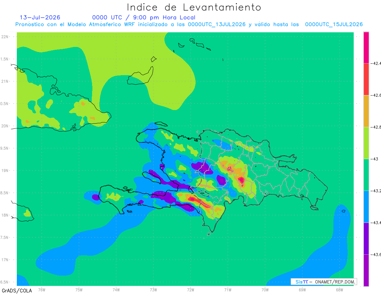381x294 pixels.
Task: Click the '73W' longitude label
Action: point(153,290)
